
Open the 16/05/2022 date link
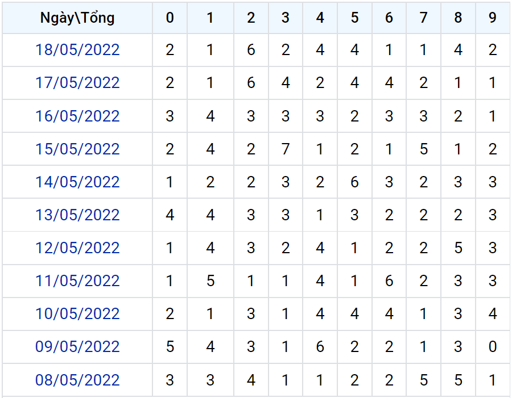click(x=77, y=116)
